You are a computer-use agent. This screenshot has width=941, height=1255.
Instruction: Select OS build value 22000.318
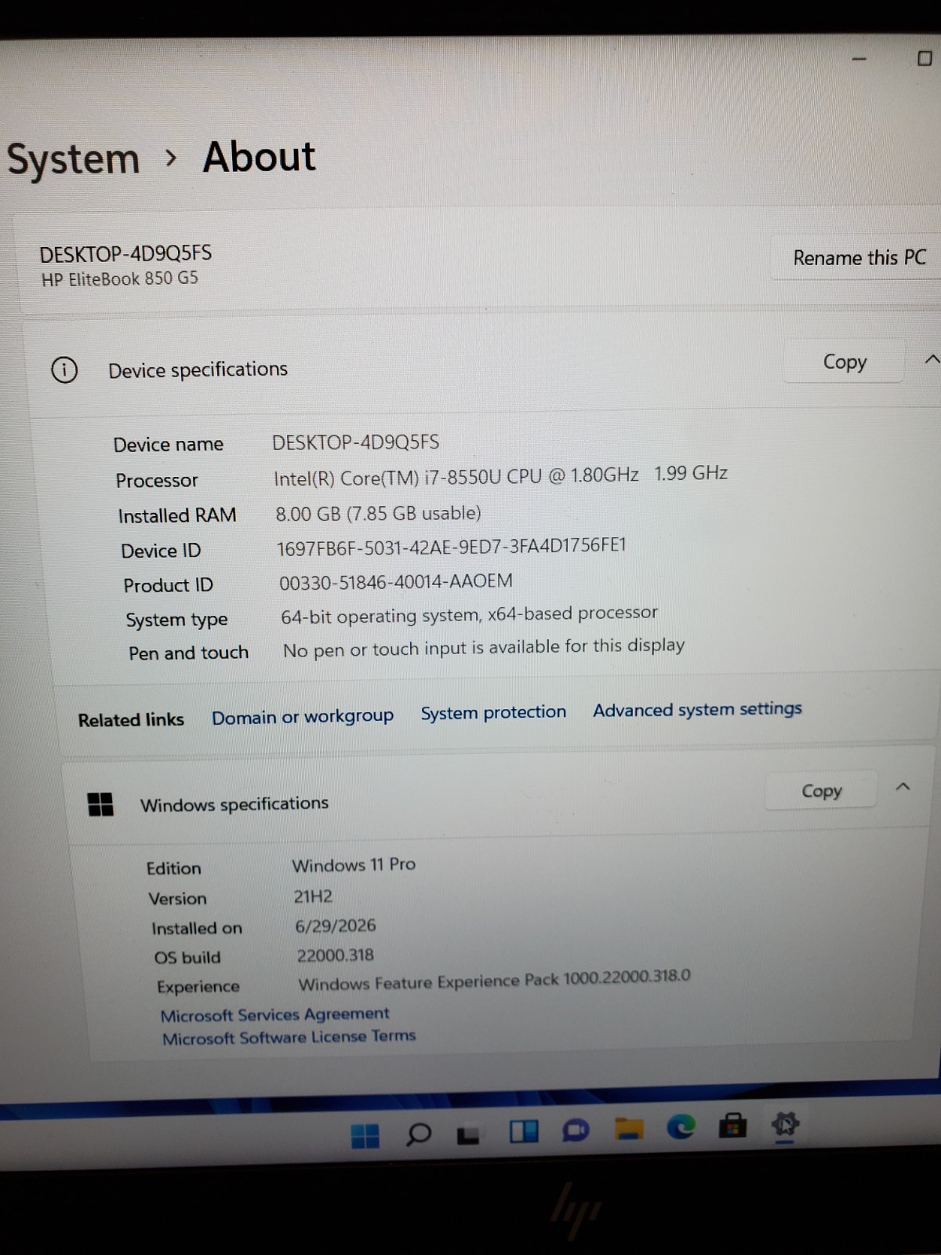point(335,955)
